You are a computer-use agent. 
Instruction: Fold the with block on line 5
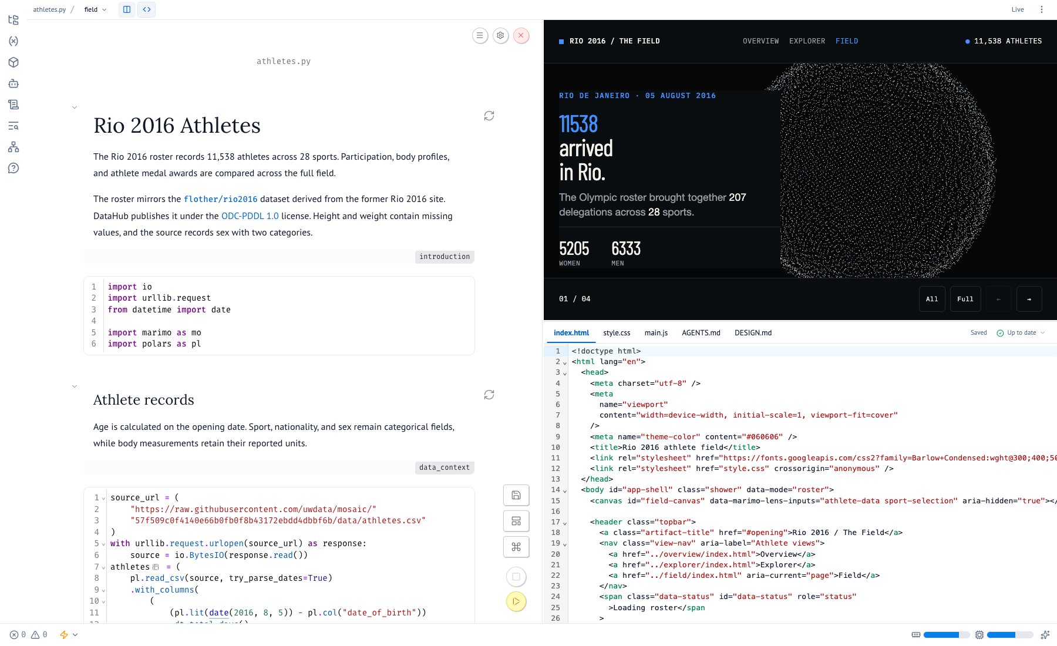104,544
